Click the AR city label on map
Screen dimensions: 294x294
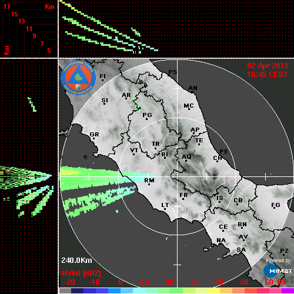(x=126, y=95)
